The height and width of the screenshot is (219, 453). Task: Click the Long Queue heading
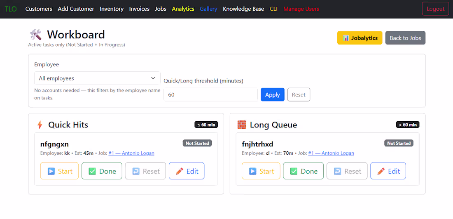tap(273, 125)
